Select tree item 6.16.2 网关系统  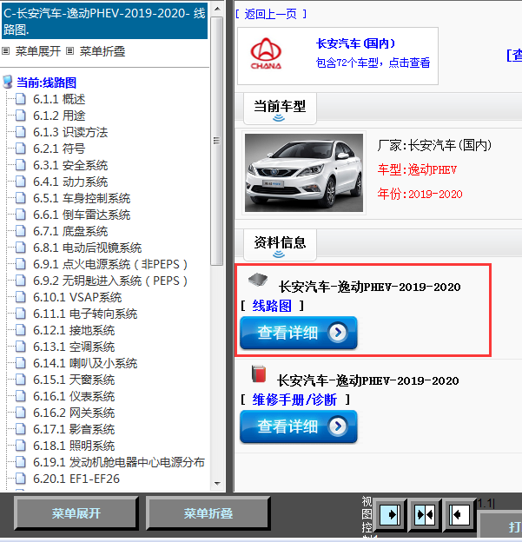[x=74, y=413]
